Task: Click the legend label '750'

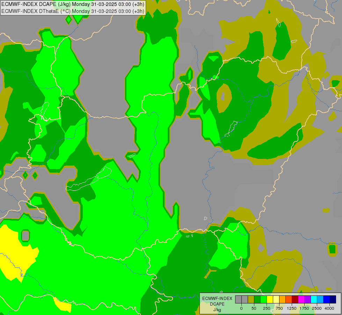Action: [x=279, y=308]
